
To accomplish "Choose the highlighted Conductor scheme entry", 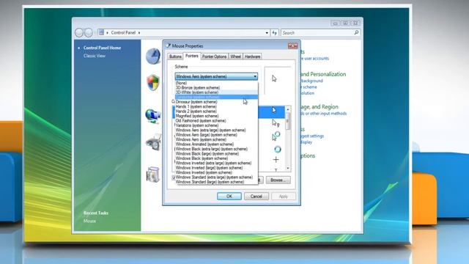I will point(216,97).
